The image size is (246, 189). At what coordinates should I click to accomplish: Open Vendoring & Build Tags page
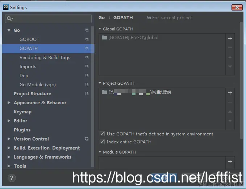tap(45, 58)
